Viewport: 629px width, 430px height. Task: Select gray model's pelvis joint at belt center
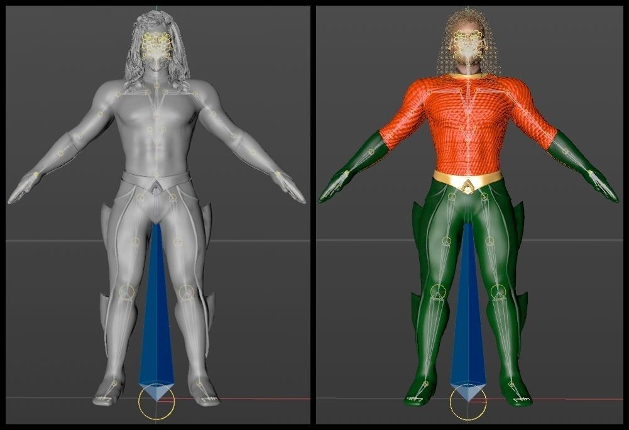[156, 175]
